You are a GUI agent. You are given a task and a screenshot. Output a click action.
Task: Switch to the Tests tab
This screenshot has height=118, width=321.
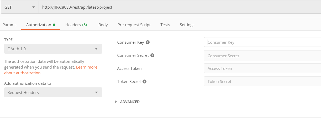(165, 25)
